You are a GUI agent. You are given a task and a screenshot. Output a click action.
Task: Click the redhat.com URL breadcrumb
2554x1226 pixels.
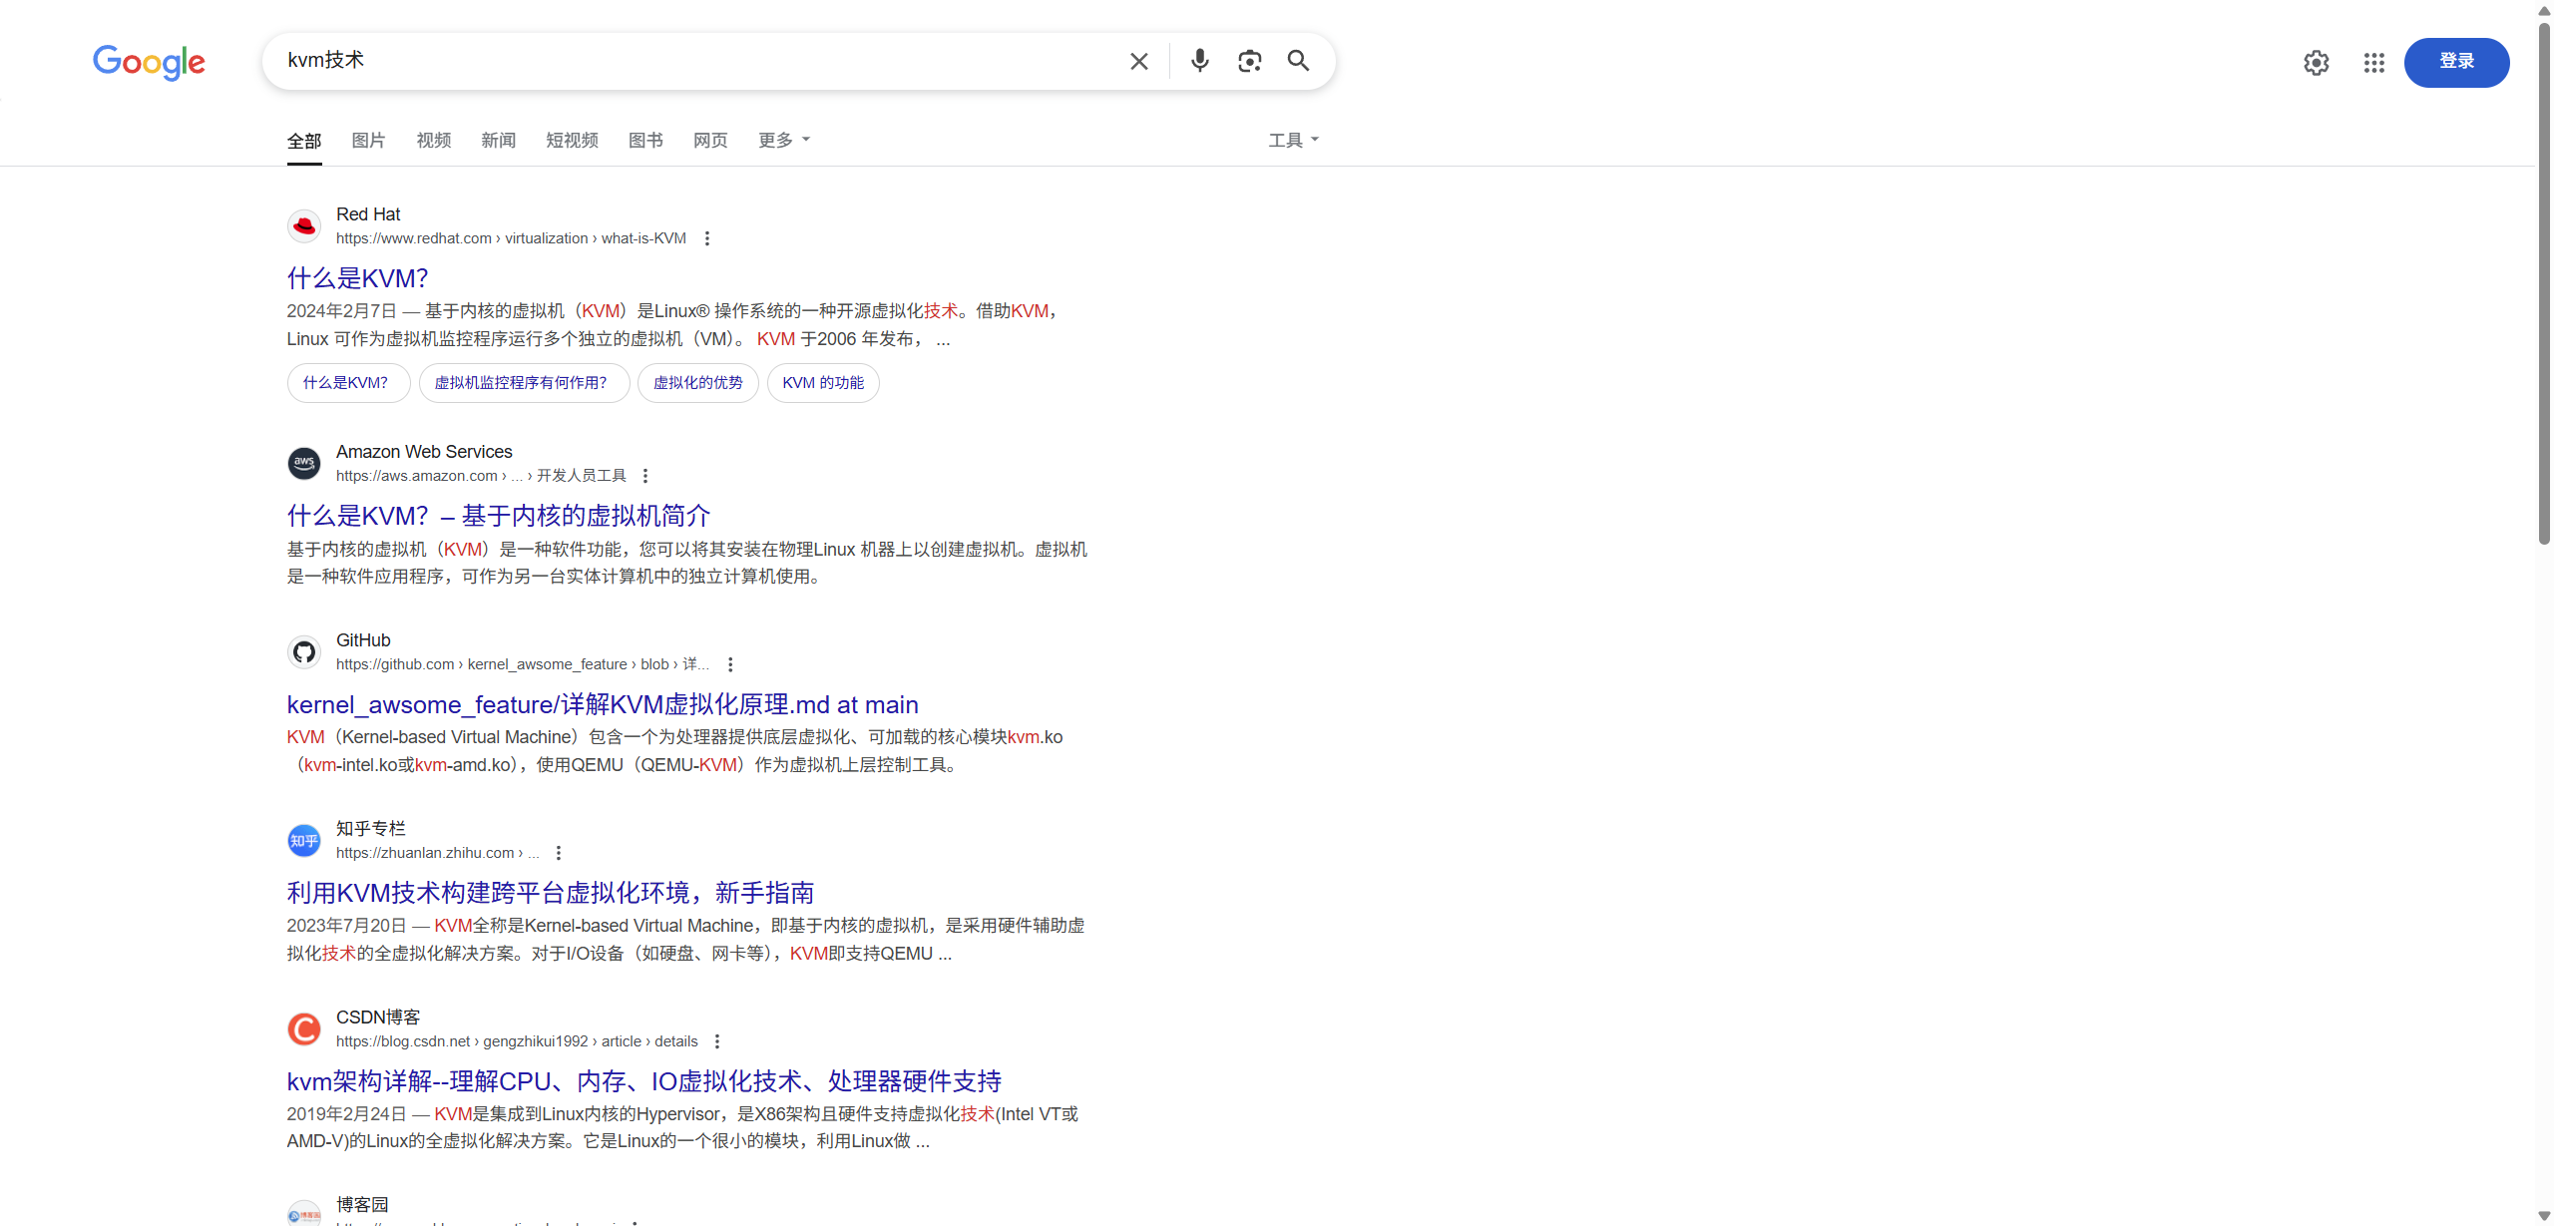[x=511, y=238]
